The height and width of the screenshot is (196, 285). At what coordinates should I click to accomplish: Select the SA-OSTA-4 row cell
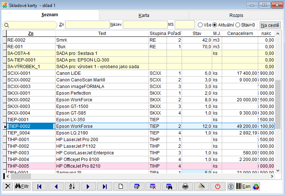click(31, 53)
